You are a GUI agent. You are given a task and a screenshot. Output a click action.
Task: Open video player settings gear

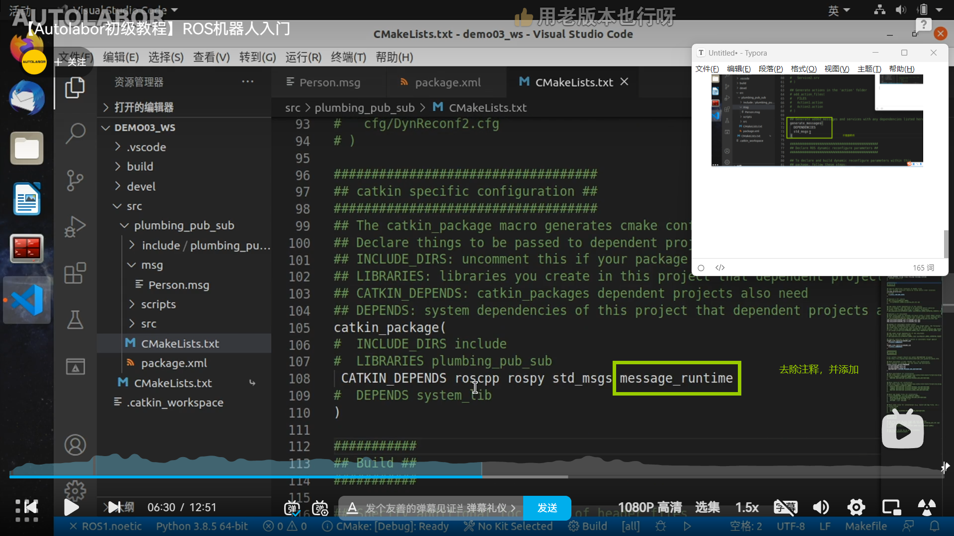tap(856, 507)
